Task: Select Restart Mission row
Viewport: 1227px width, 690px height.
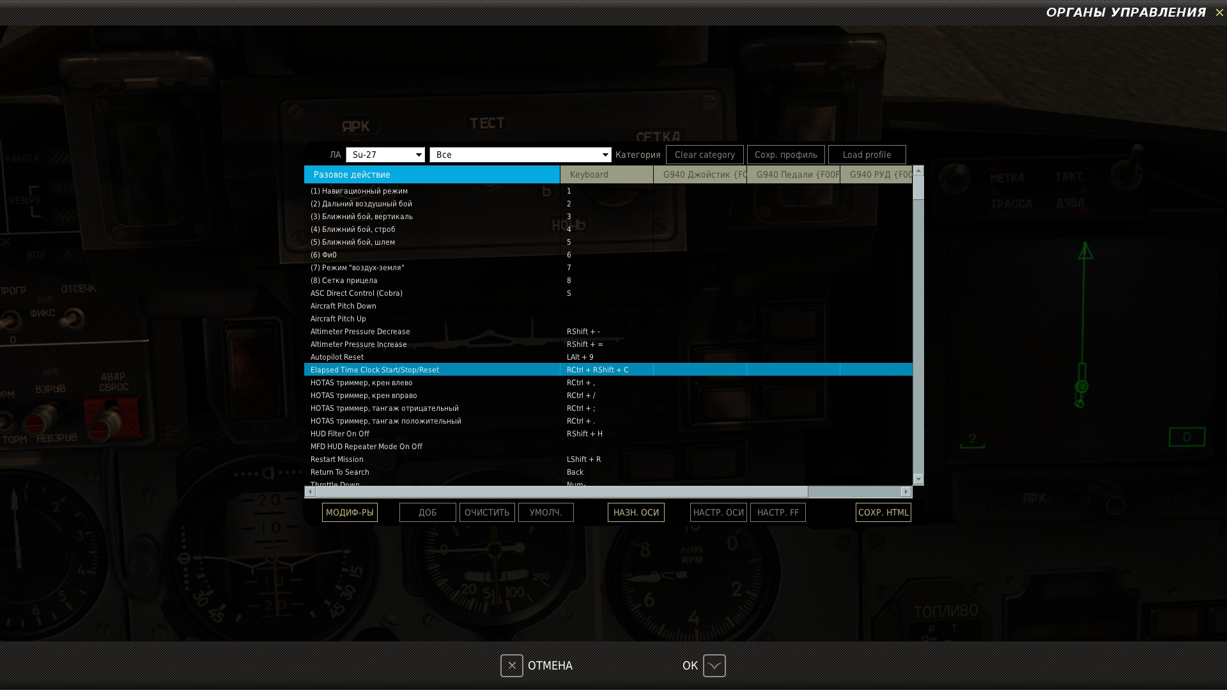Action: click(x=608, y=459)
